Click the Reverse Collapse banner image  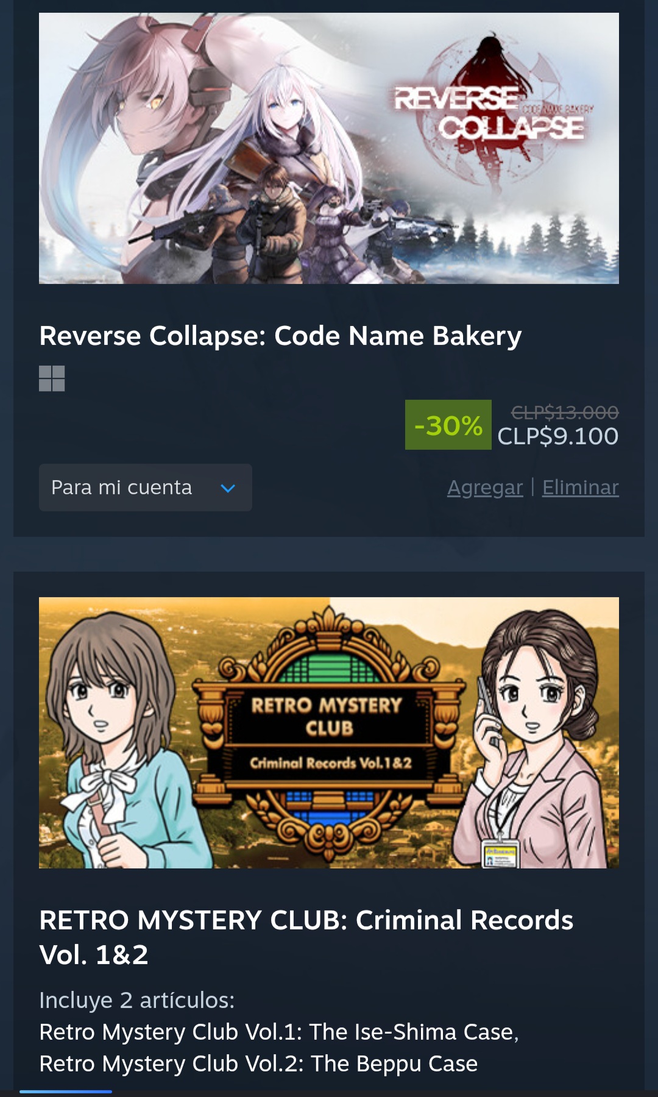pyautogui.click(x=329, y=148)
